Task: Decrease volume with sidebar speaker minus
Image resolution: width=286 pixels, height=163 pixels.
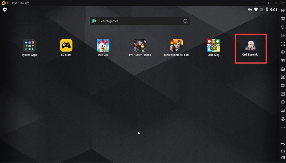Action: coord(283,35)
